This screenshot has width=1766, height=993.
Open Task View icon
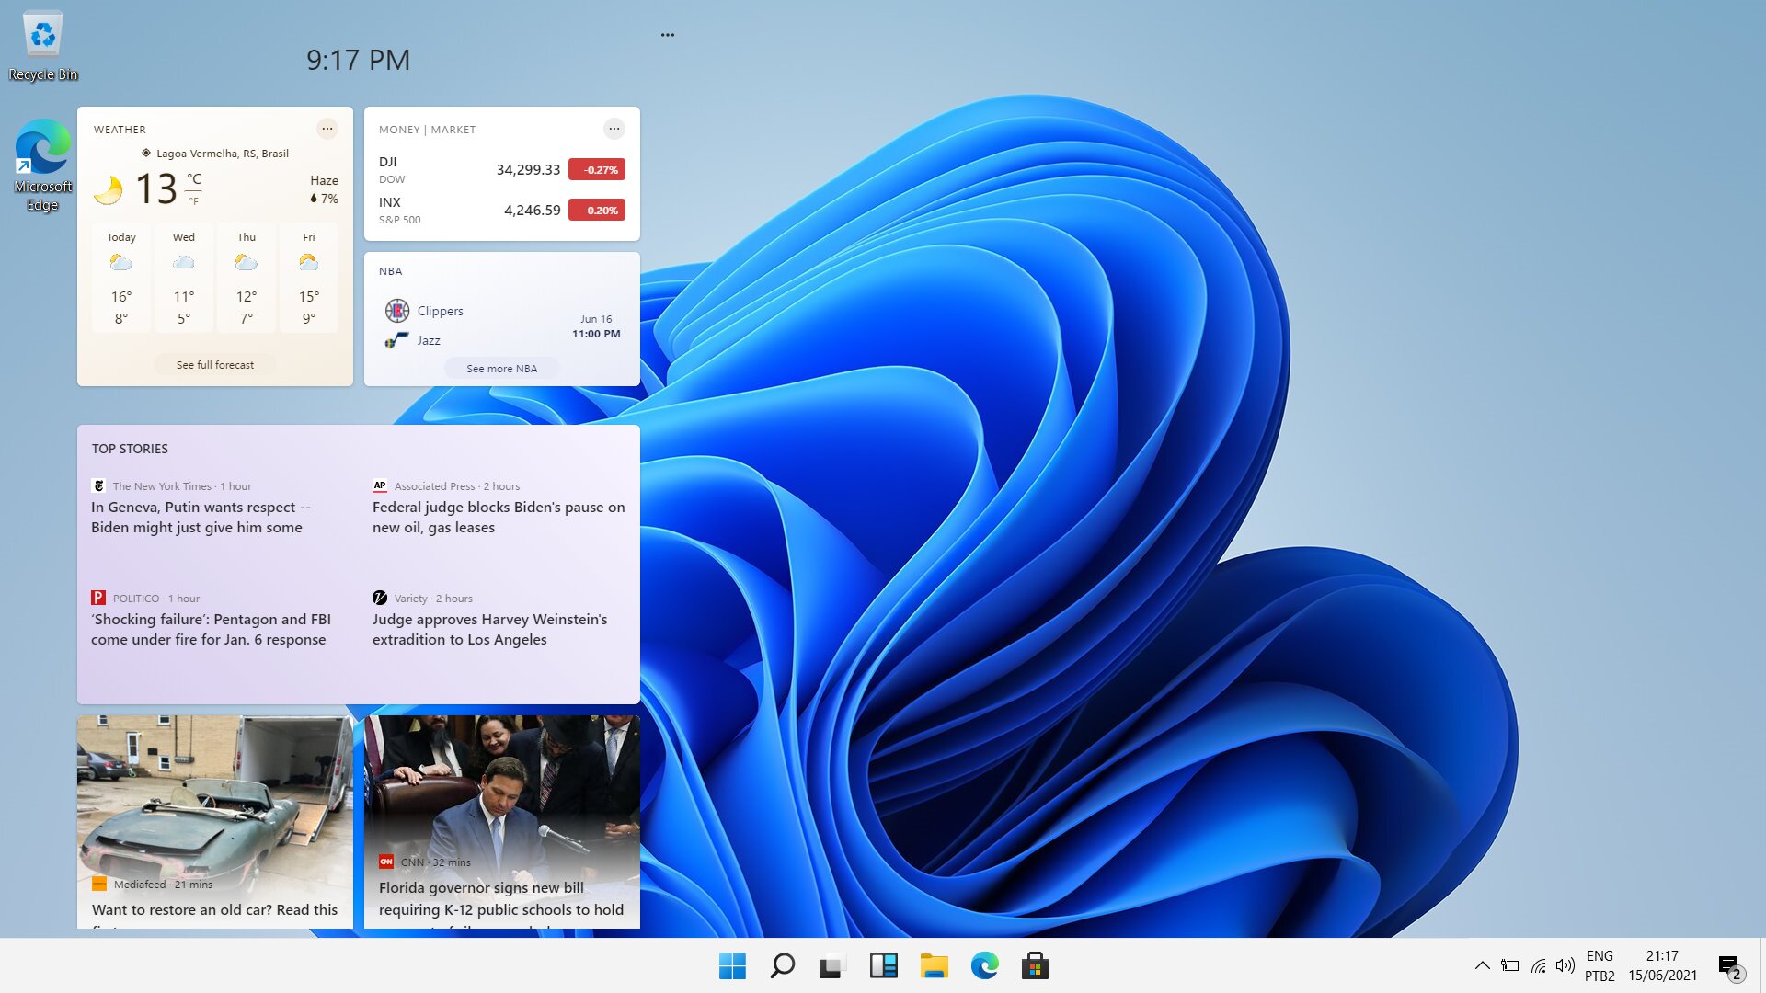(x=830, y=965)
